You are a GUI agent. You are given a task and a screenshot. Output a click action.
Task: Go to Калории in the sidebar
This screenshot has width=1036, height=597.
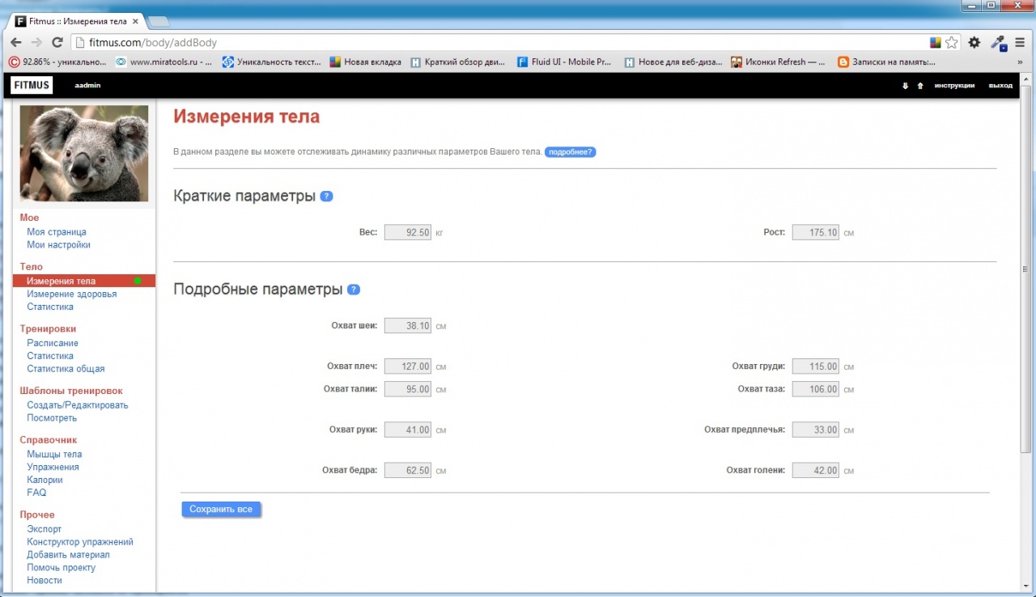point(44,480)
